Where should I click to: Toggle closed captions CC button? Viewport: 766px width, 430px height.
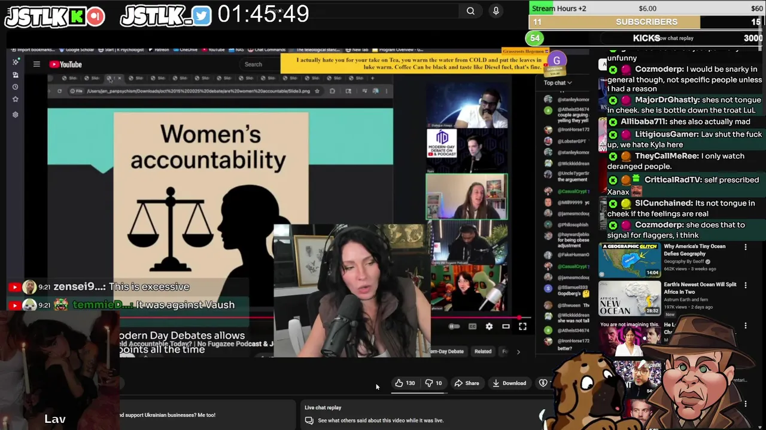(472, 326)
